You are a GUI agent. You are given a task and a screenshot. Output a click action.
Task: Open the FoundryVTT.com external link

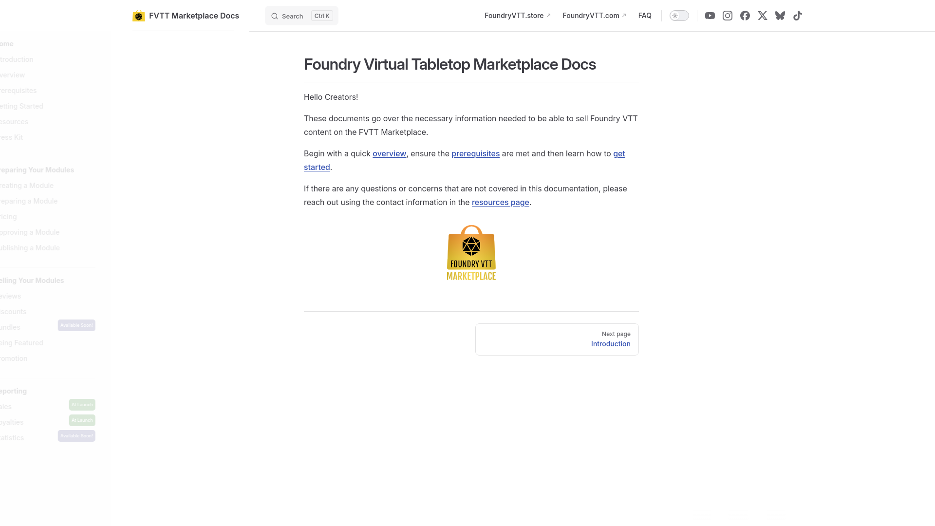[x=595, y=16]
